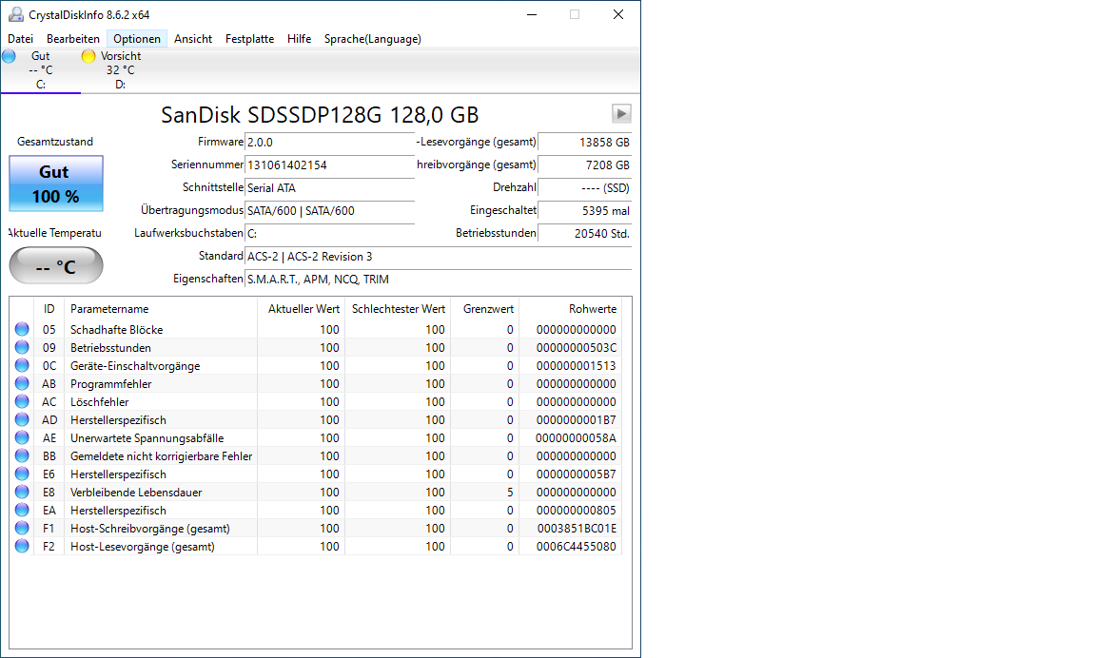Select the Host-Schreibvorgänge (gesamt) parameter name
The width and height of the screenshot is (1096, 658).
click(150, 530)
